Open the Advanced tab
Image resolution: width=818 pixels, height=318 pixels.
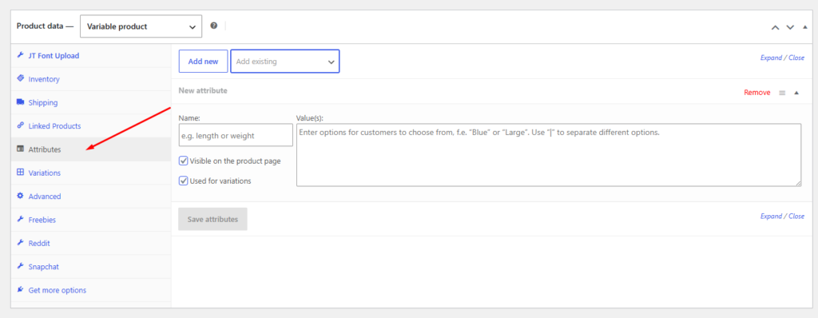pos(91,197)
